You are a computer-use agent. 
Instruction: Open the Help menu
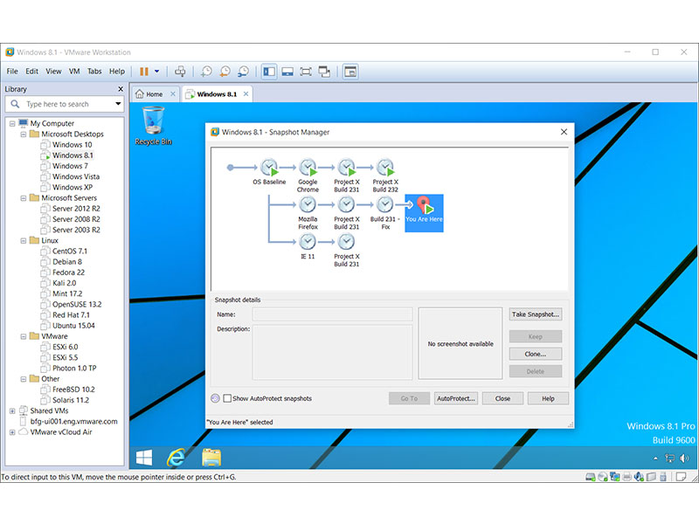click(x=117, y=72)
